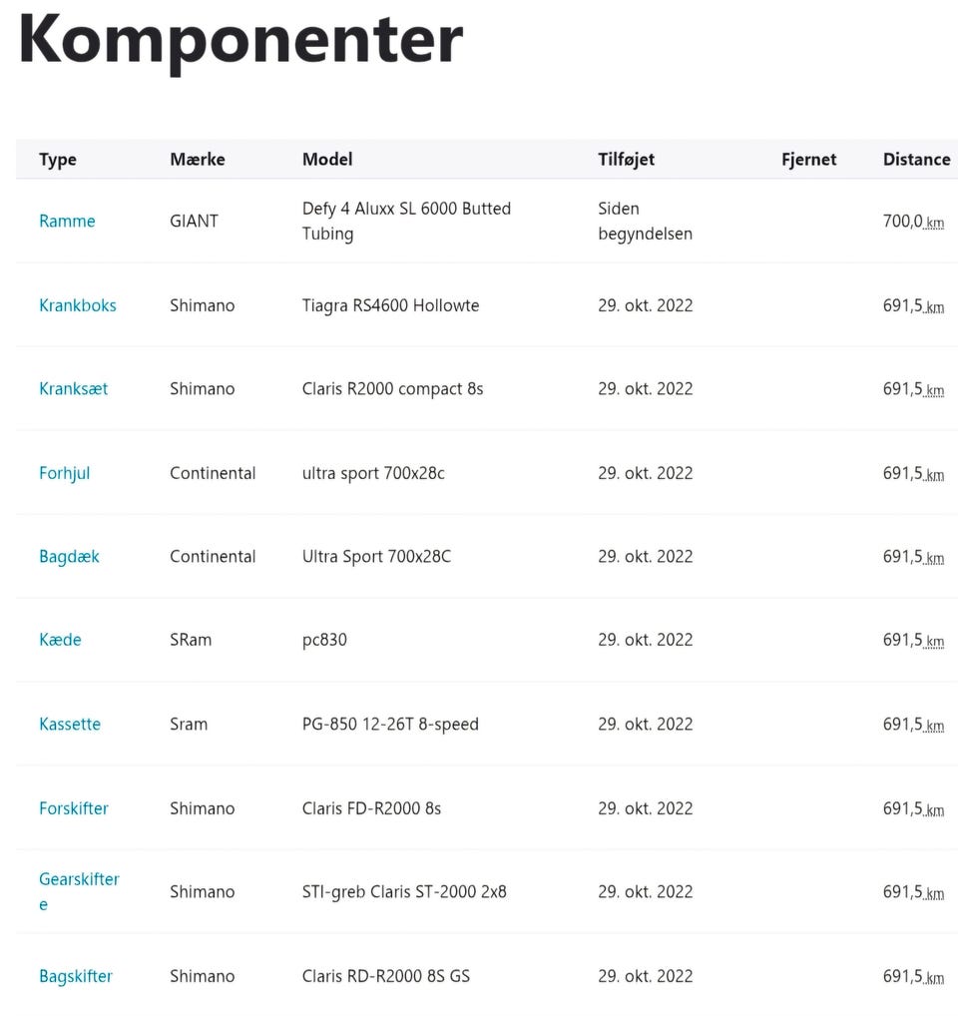
Task: Click the Type column header
Action: point(58,160)
